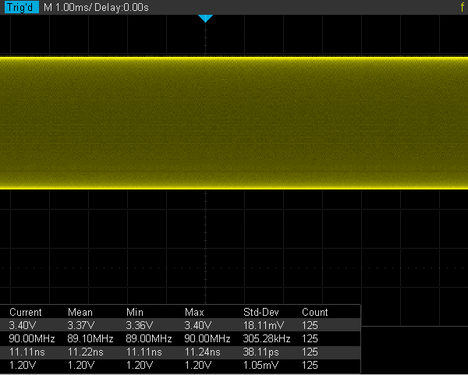Select the 89.10MHz mean frequency value
Viewport: 468px width, 375px height.
90,338
